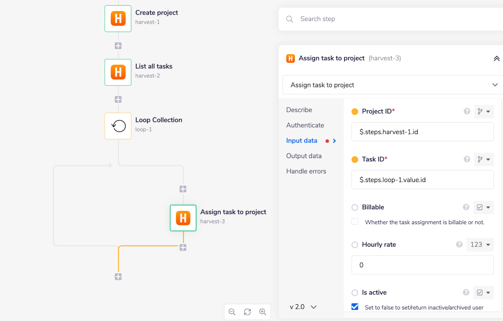Screen dimensions: 503x321
Task: Enable the Billable checkbox
Action: pos(355,222)
